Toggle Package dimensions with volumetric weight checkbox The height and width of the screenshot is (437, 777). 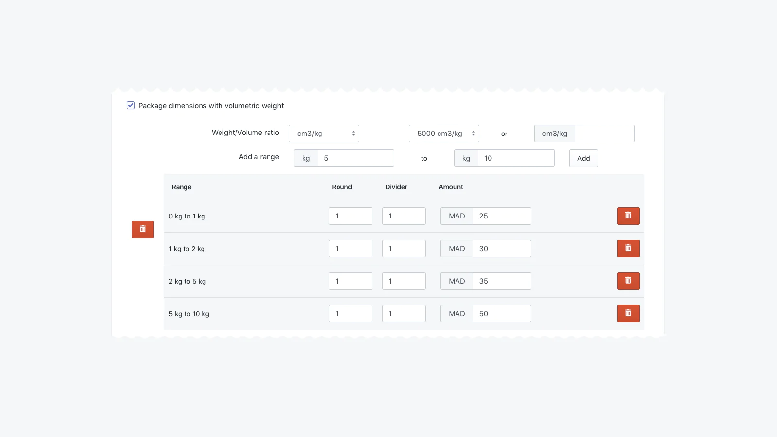[131, 105]
